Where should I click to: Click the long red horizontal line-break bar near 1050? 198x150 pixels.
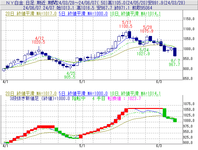coord(145,108)
